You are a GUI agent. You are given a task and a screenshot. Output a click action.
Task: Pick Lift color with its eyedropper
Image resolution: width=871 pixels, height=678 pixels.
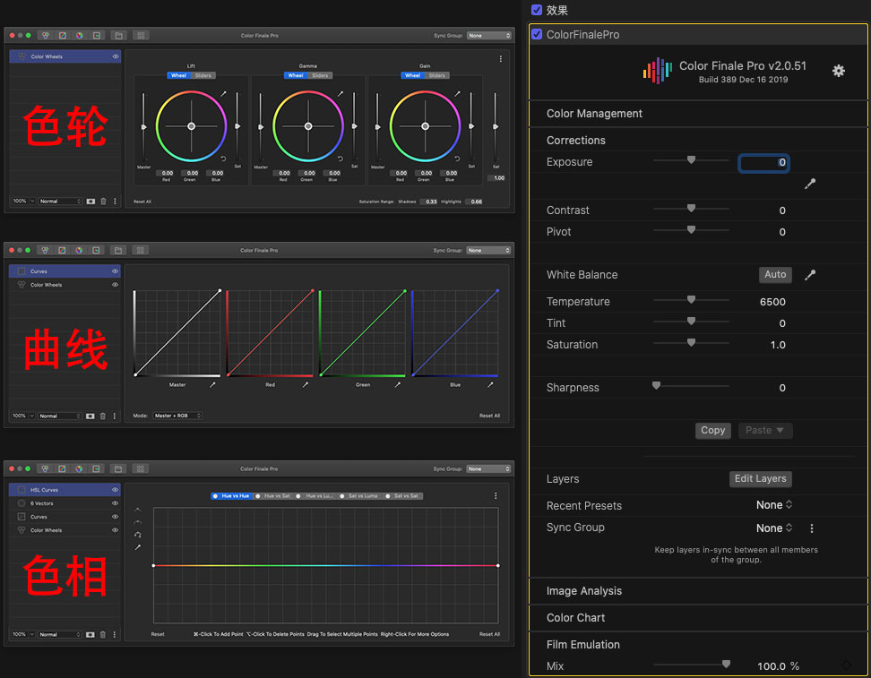tap(223, 93)
